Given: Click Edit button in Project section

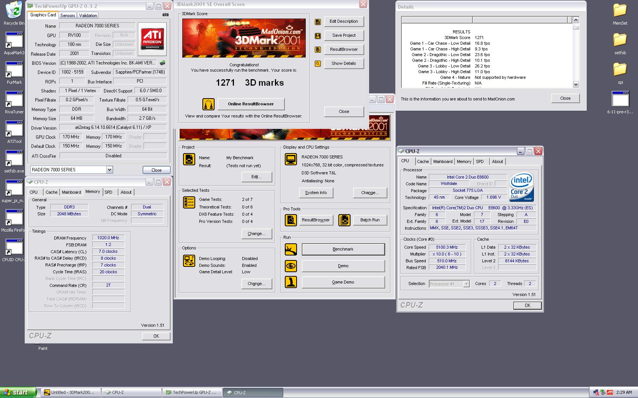Looking at the screenshot, I should tap(256, 177).
